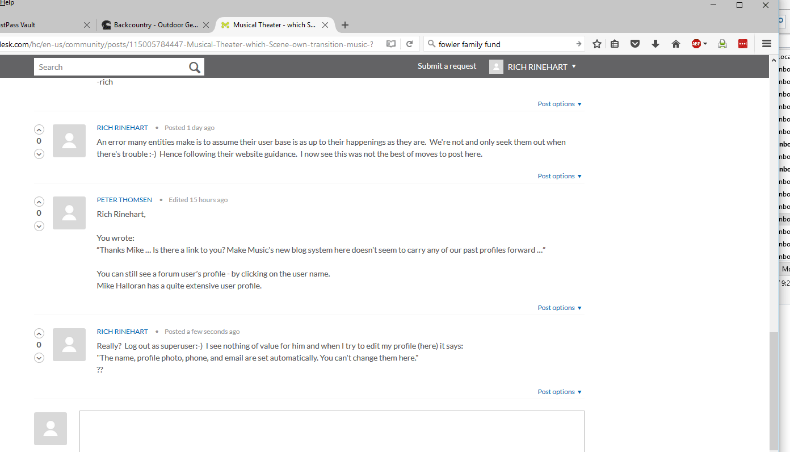Open PETER THOMSEN's profile link
The image size is (790, 452).
point(124,200)
